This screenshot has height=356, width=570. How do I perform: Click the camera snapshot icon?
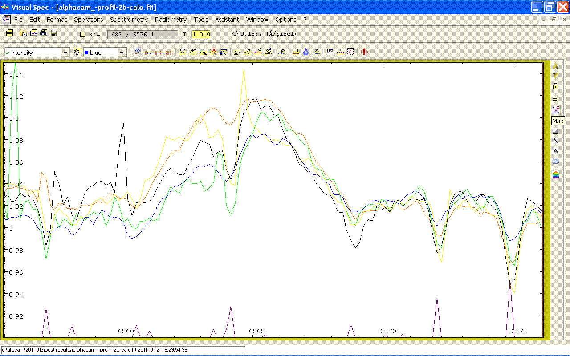pyautogui.click(x=555, y=161)
